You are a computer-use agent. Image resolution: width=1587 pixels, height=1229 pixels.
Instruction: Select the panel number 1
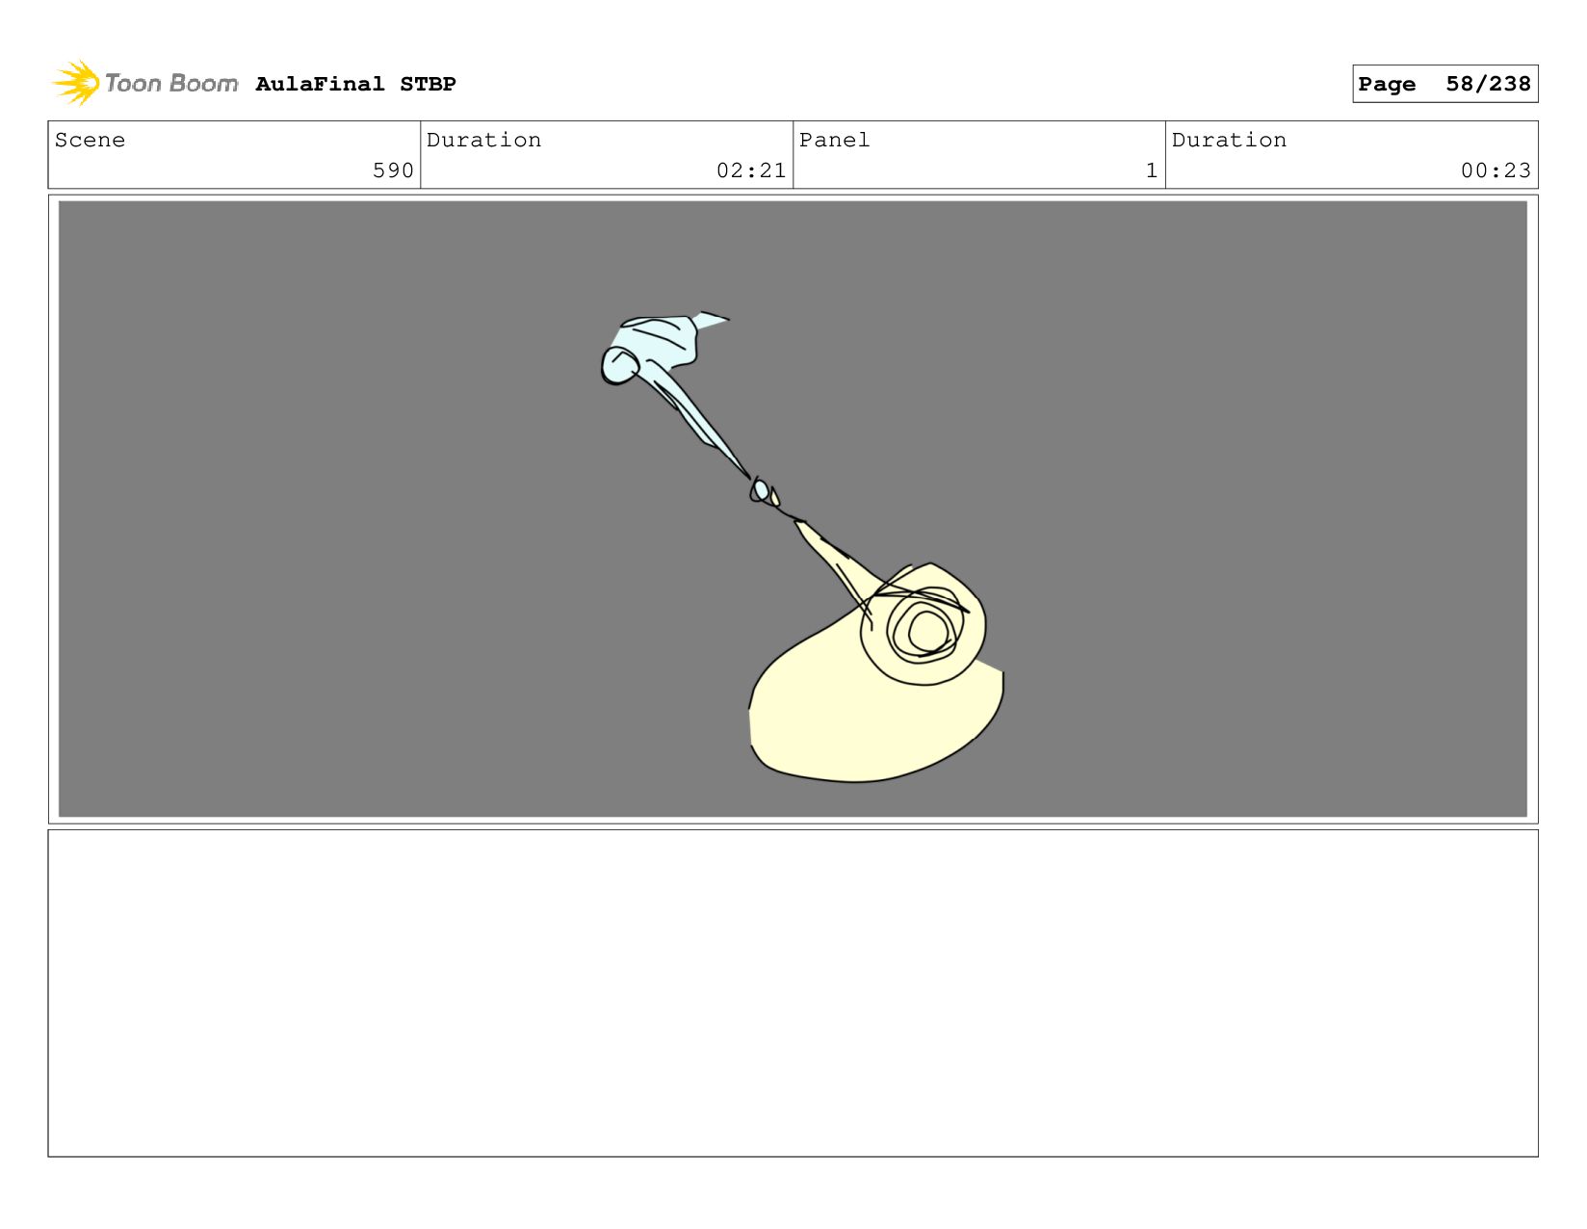(1151, 170)
